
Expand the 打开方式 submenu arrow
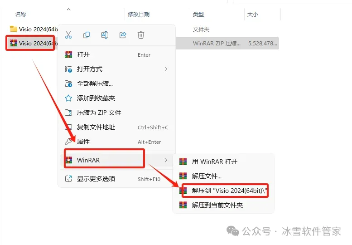coord(166,69)
